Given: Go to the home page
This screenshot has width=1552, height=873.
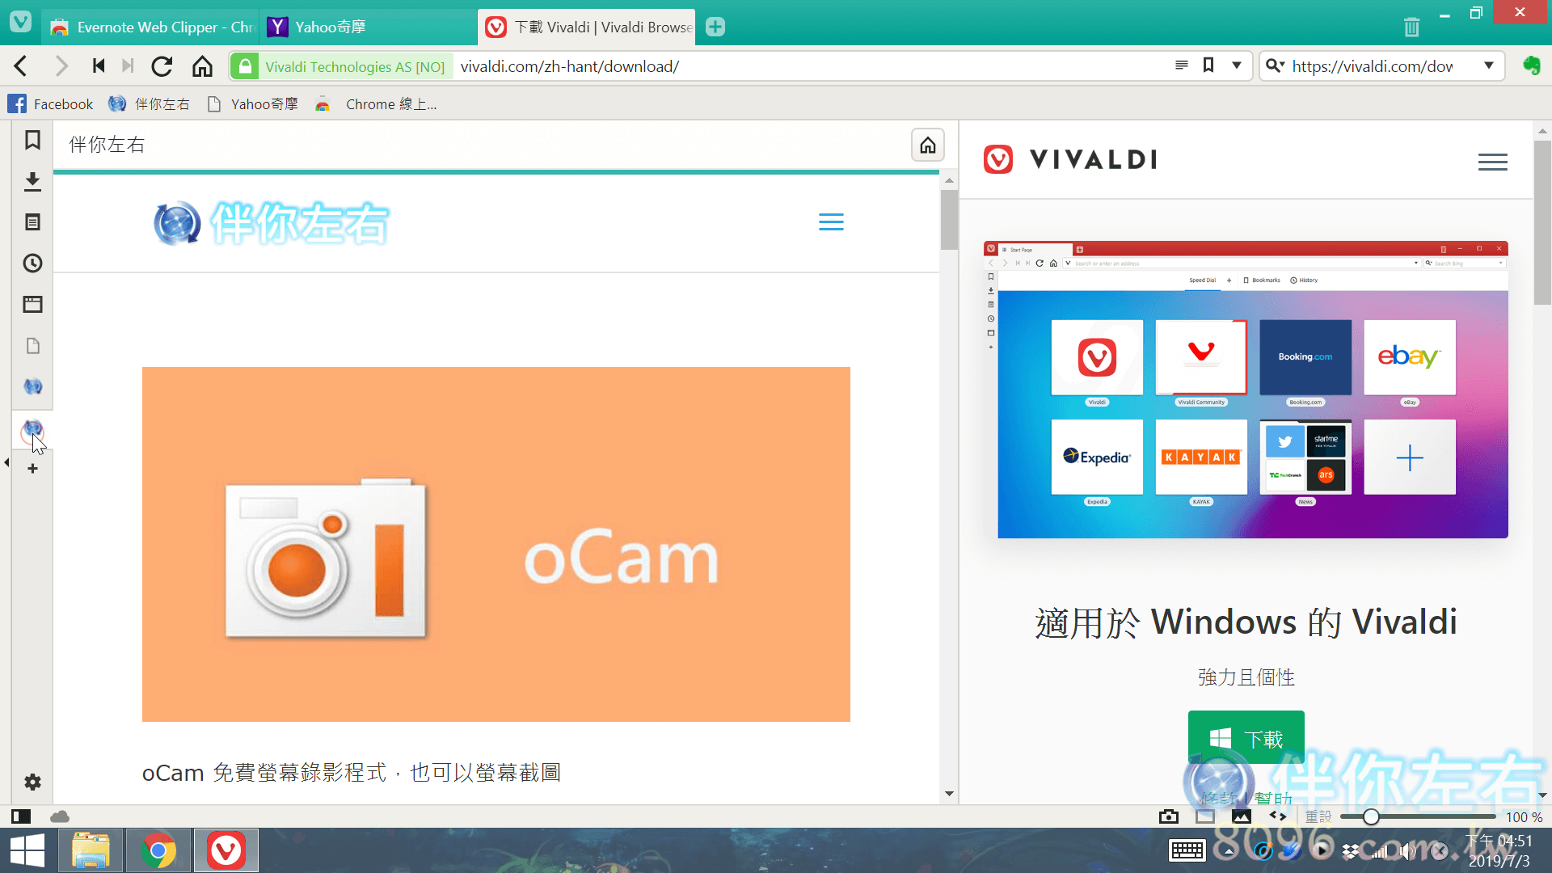Looking at the screenshot, I should click(x=202, y=66).
